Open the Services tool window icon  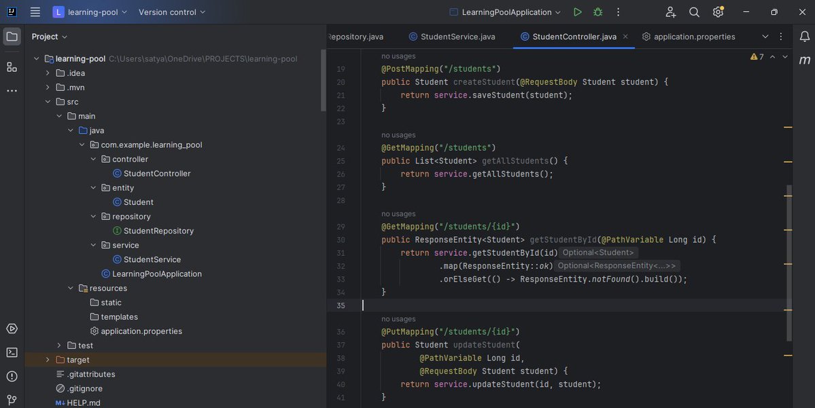pos(12,329)
